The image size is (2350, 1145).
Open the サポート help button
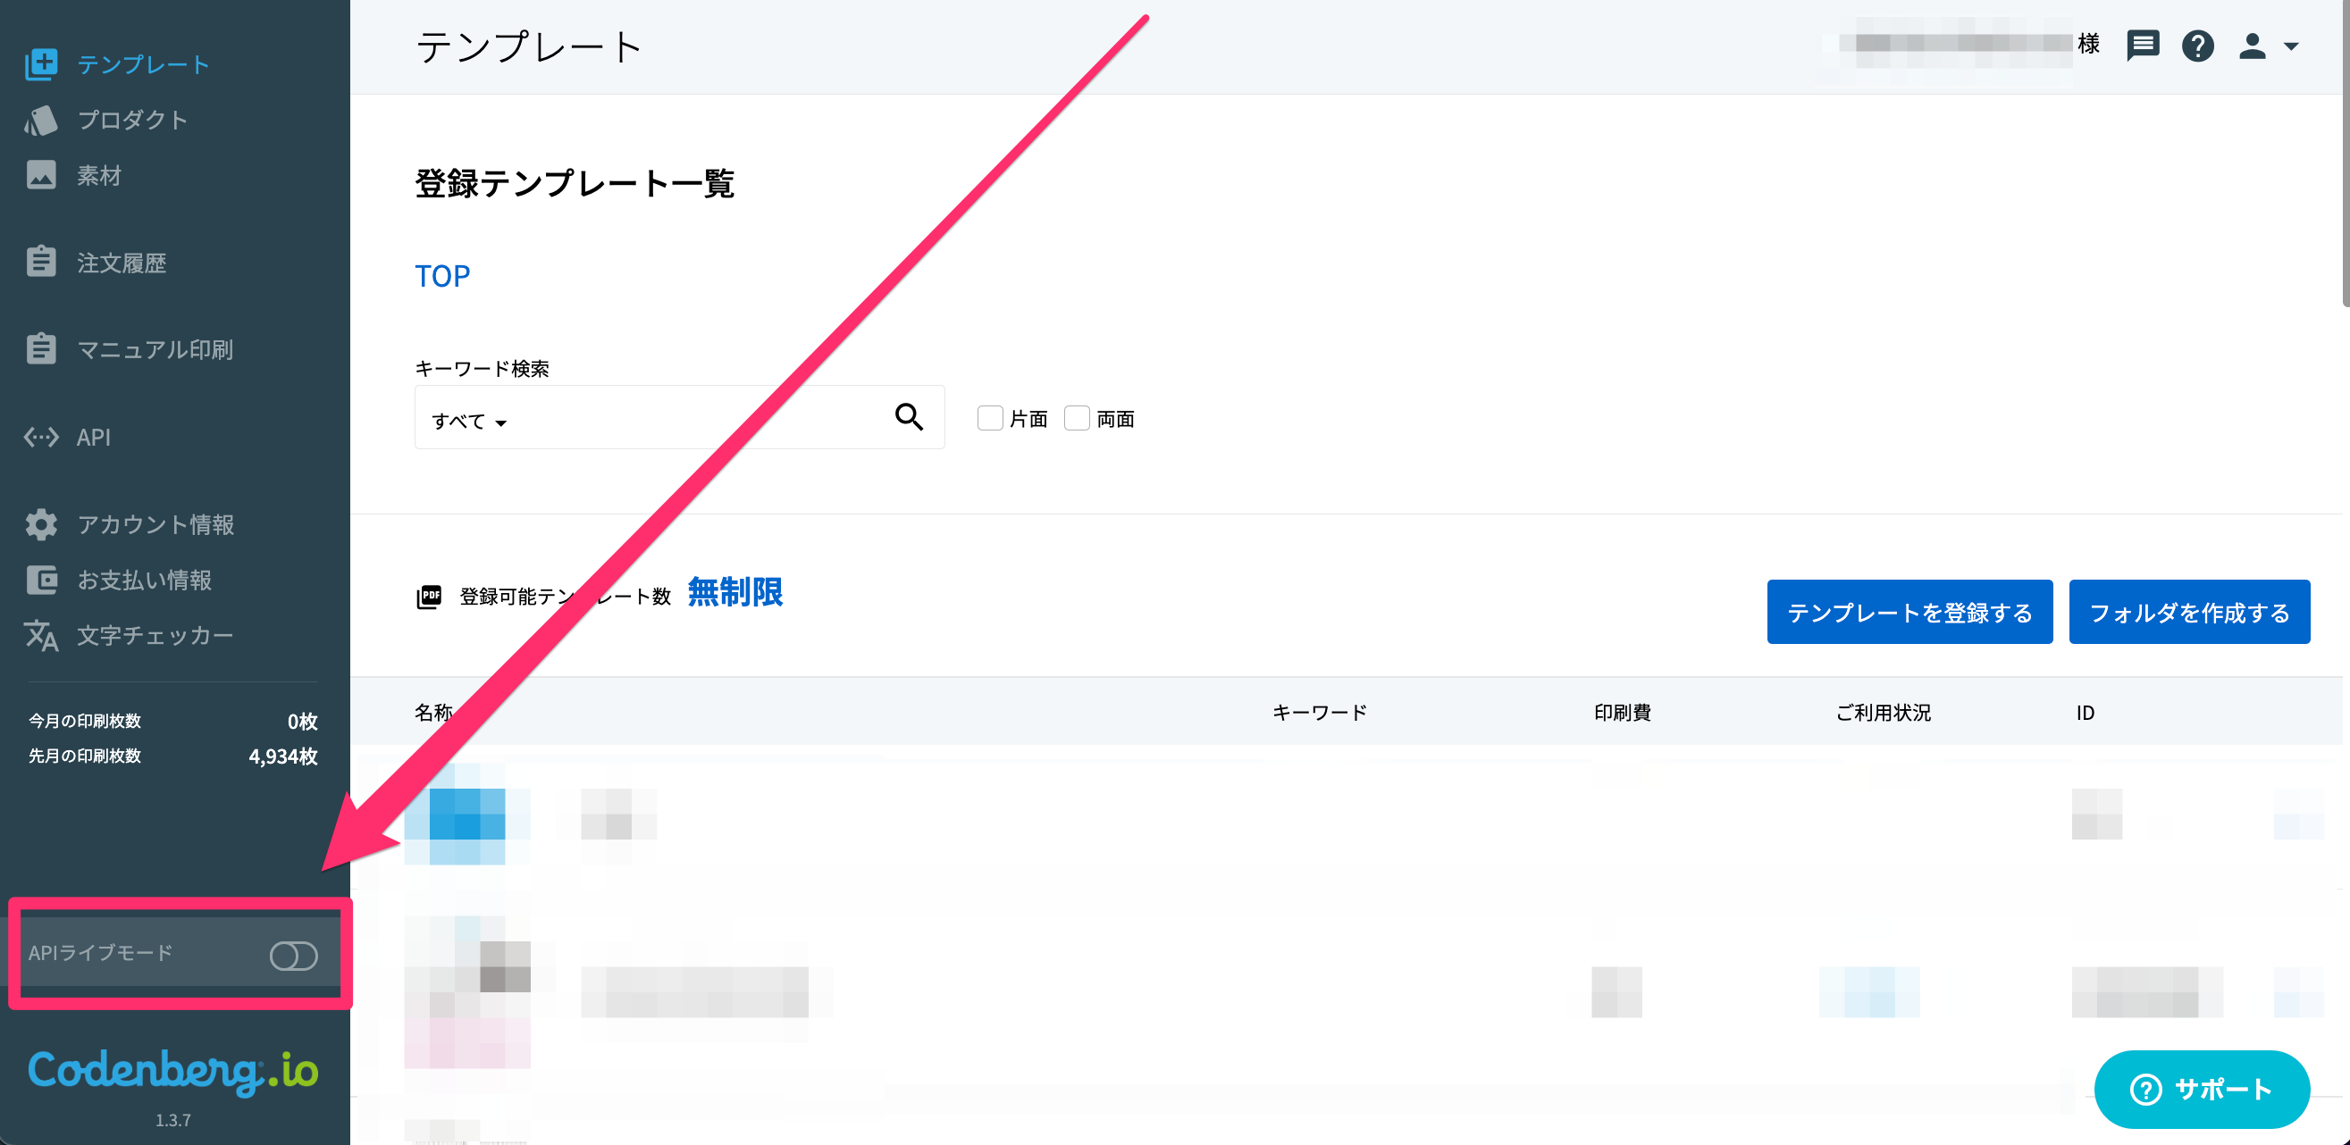tap(2202, 1089)
